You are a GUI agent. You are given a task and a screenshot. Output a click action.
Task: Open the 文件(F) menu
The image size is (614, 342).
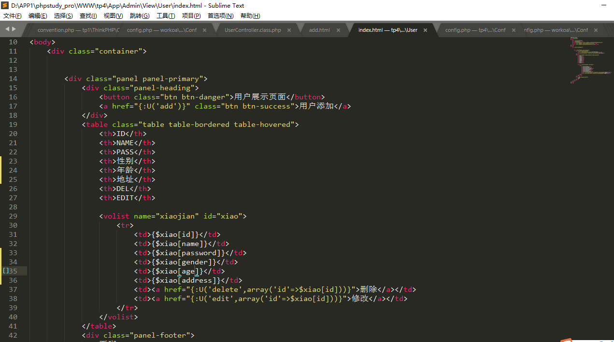click(12, 16)
